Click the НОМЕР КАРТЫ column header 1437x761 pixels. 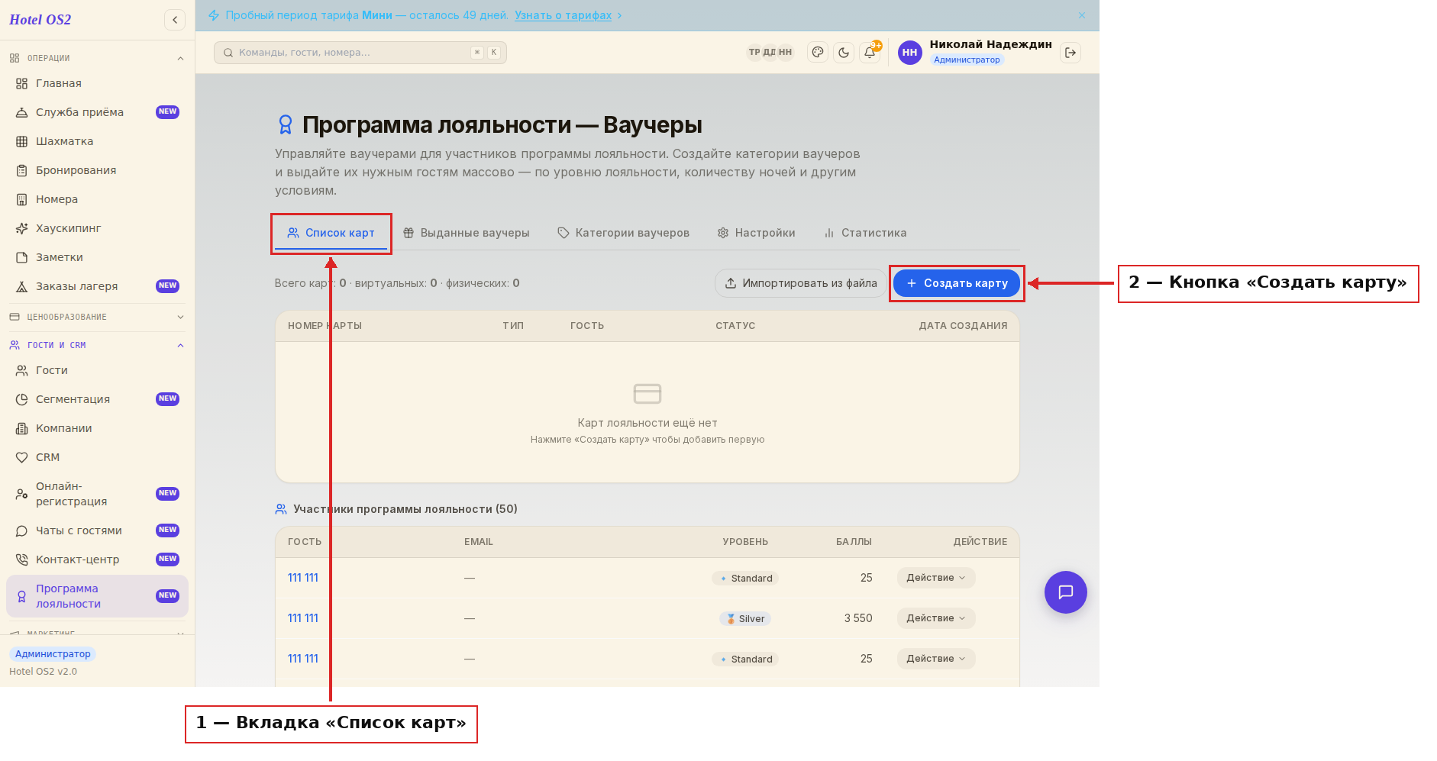[325, 326]
